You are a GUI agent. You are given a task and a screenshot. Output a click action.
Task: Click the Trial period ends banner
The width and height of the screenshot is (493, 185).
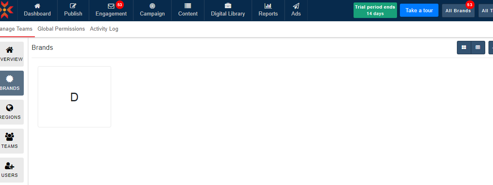click(x=375, y=11)
